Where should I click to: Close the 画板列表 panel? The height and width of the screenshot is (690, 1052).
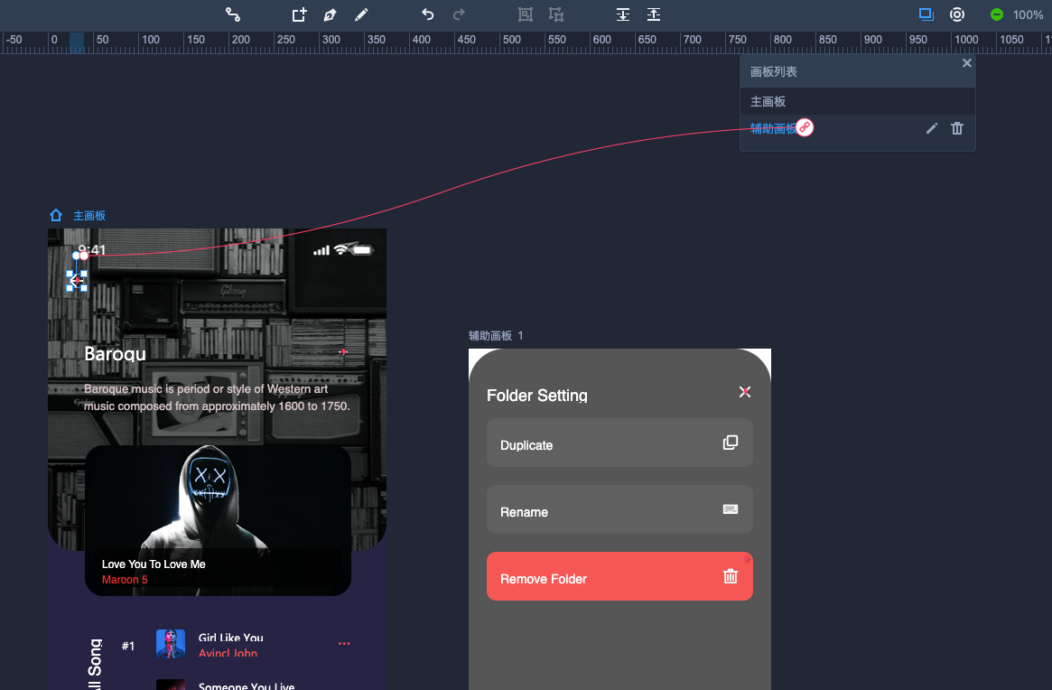(x=967, y=63)
